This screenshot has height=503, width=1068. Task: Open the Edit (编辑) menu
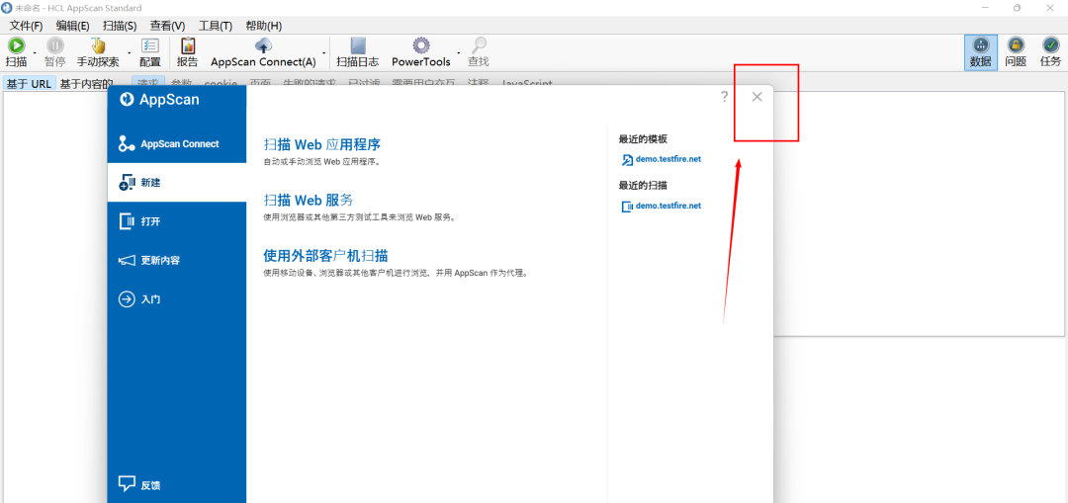coord(73,26)
